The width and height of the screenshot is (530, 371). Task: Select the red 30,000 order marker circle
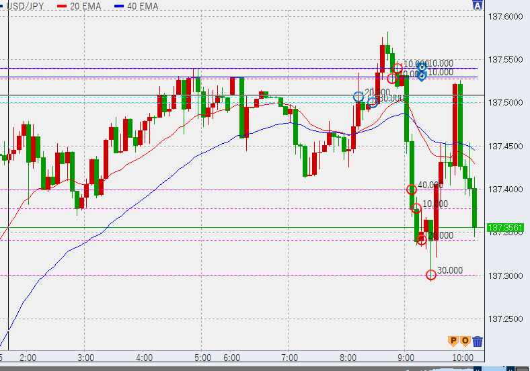click(431, 275)
